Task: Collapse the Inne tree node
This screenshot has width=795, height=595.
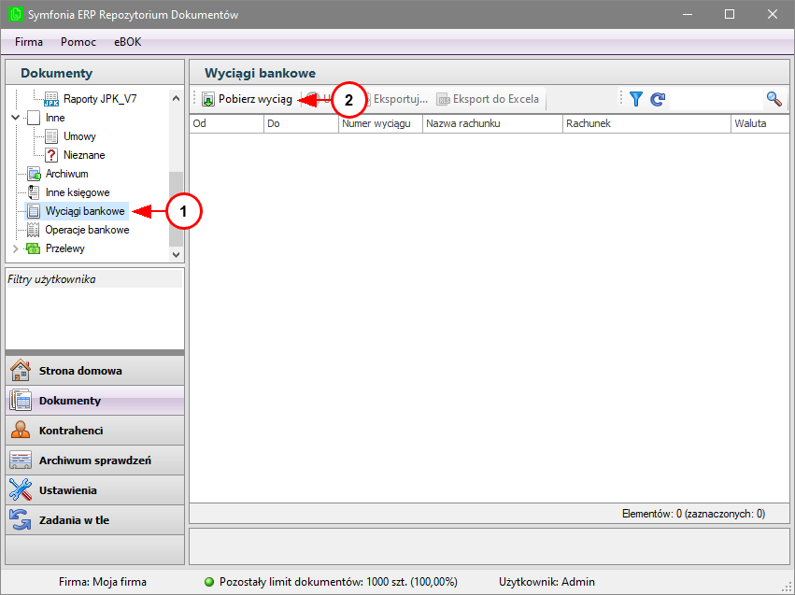Action: 15,118
